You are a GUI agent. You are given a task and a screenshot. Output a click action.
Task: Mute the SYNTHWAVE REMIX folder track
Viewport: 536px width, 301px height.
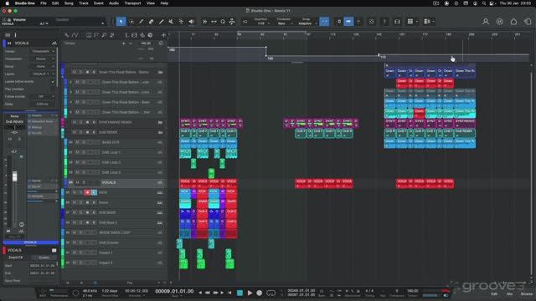click(x=75, y=122)
